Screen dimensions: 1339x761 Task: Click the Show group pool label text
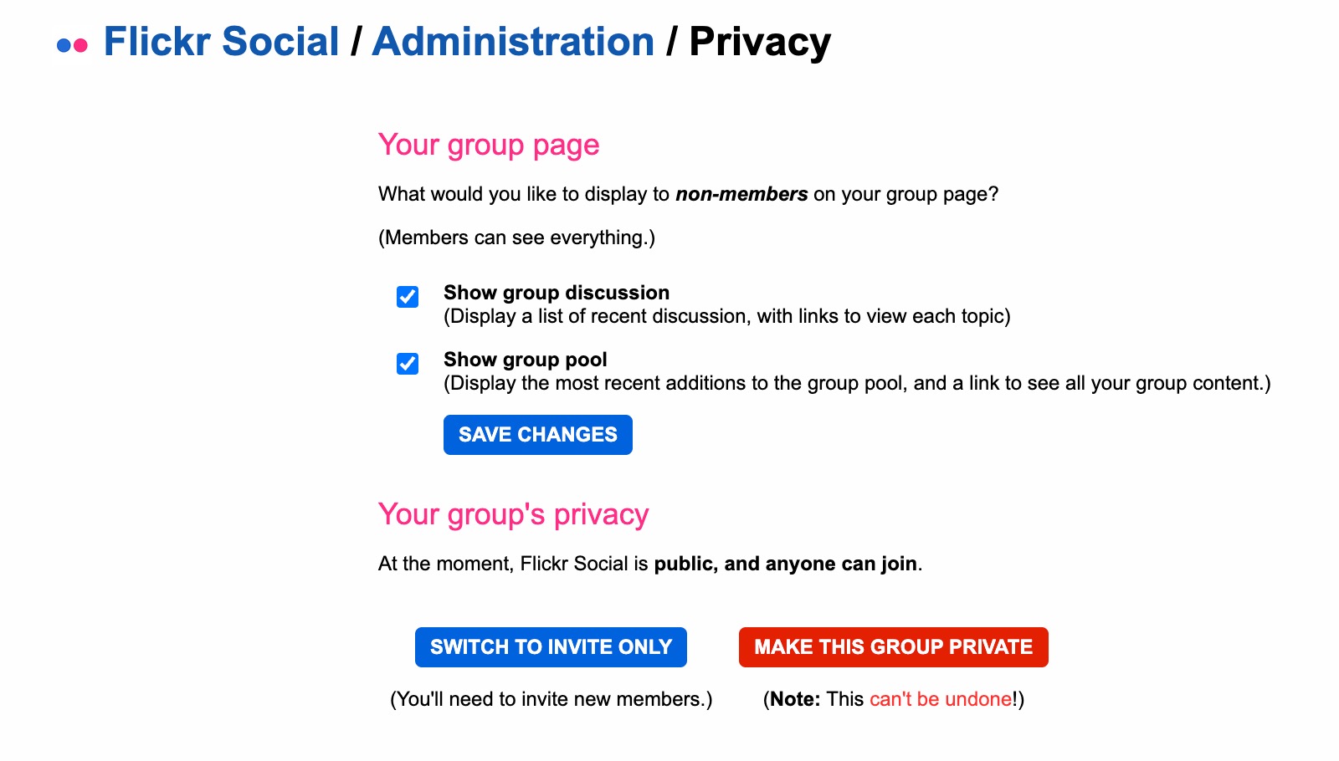click(x=526, y=360)
